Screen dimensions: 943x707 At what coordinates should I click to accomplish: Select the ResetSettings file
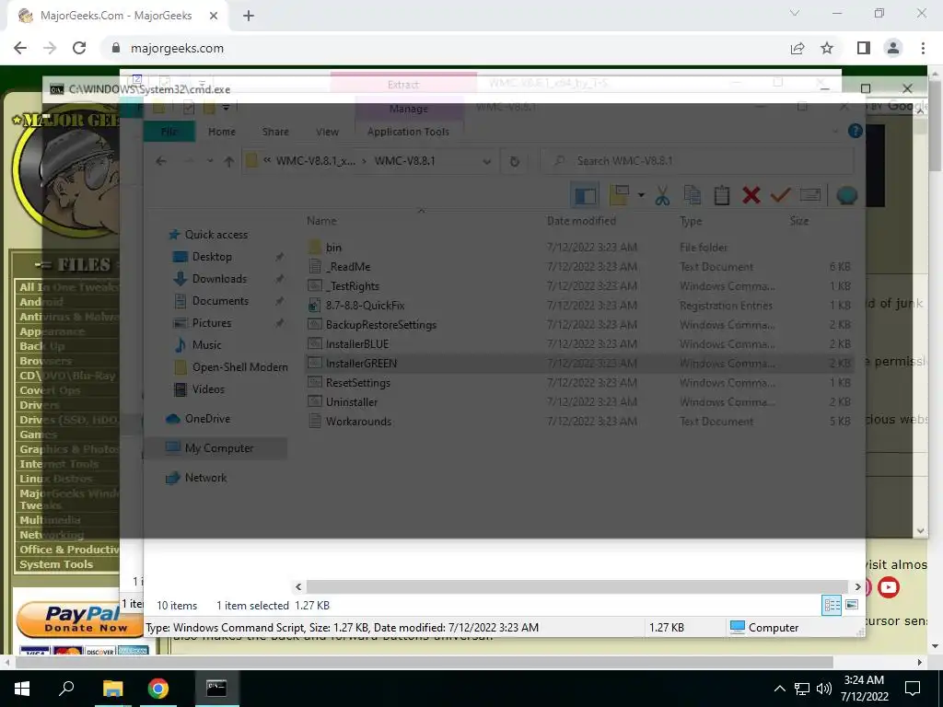[x=358, y=382]
